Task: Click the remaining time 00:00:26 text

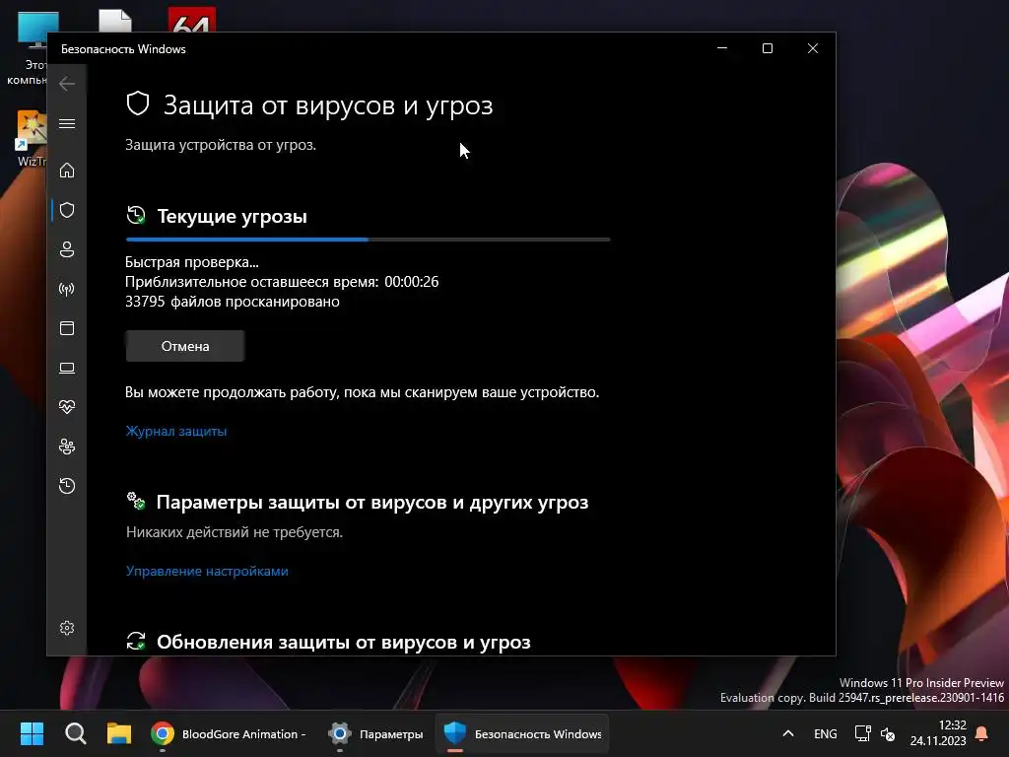Action: 412,281
